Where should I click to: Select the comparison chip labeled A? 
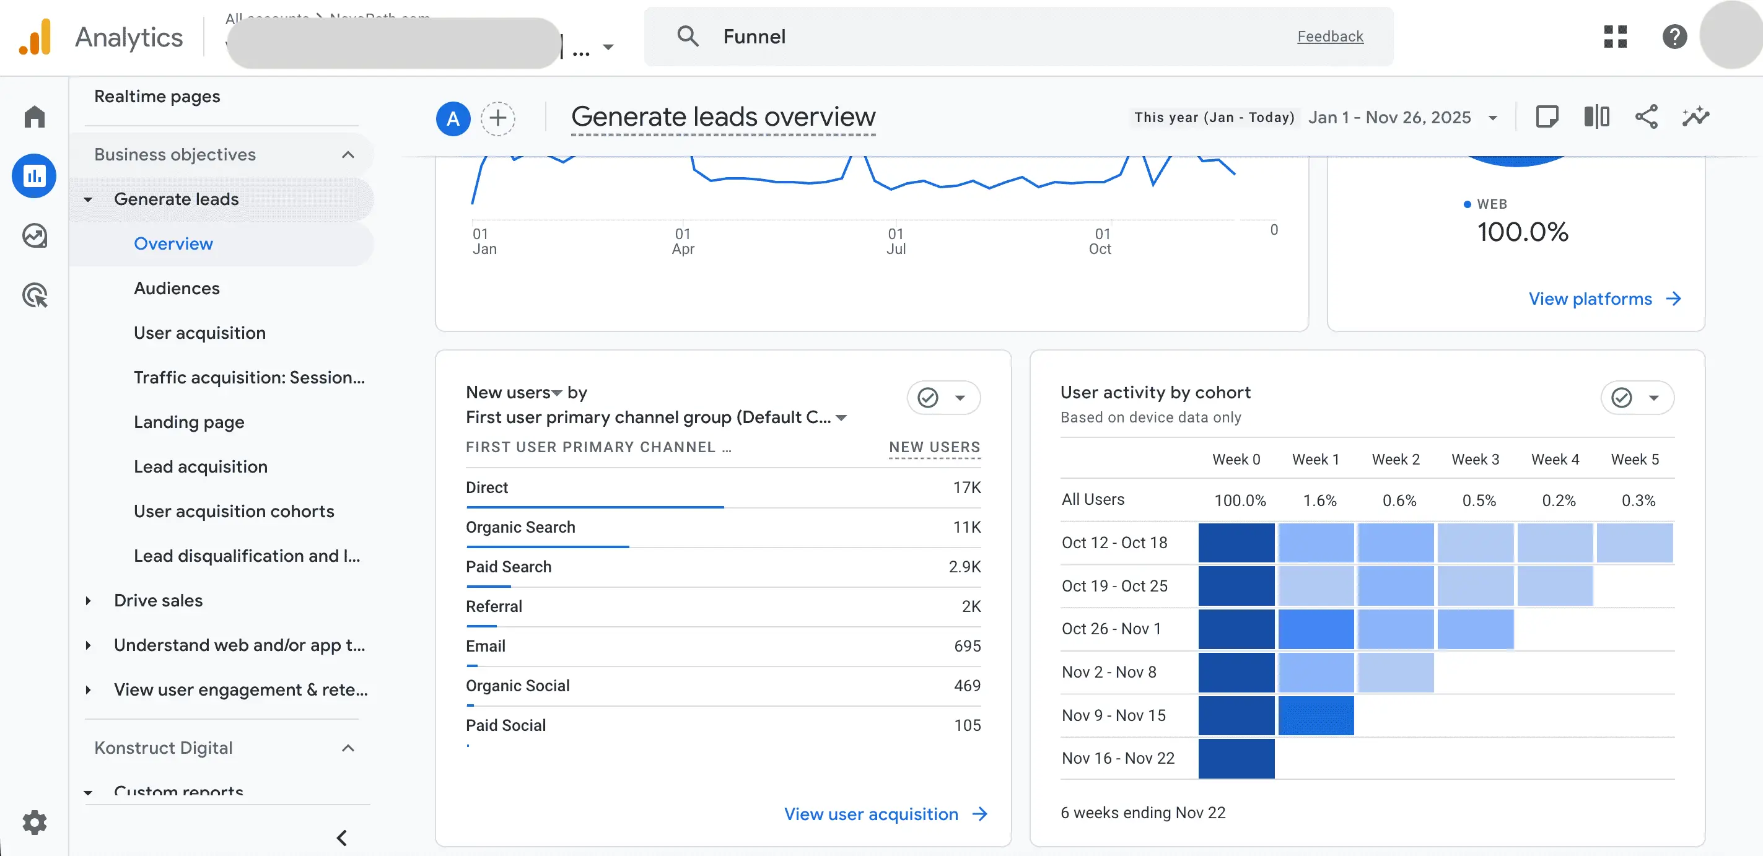[x=452, y=118]
